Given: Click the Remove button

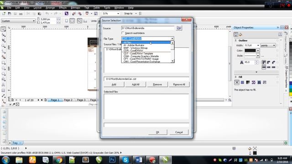Looking at the screenshot, I should coord(157,84).
